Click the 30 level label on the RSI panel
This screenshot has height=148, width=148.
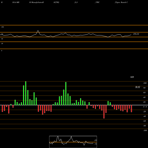click(2, 44)
